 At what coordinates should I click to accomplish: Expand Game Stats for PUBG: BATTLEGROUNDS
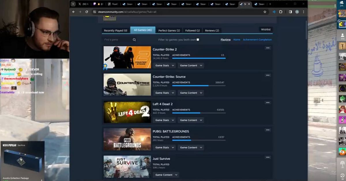click(x=164, y=147)
